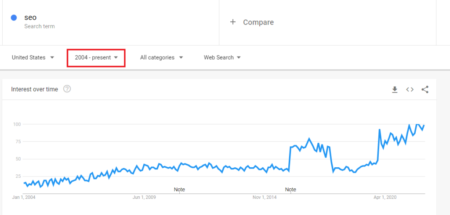Open the embed code icon
Image resolution: width=450 pixels, height=215 pixels.
click(x=410, y=89)
